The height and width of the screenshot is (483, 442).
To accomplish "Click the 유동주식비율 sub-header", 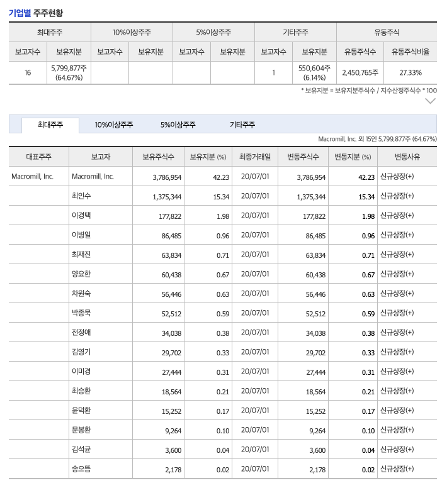I will [x=411, y=52].
